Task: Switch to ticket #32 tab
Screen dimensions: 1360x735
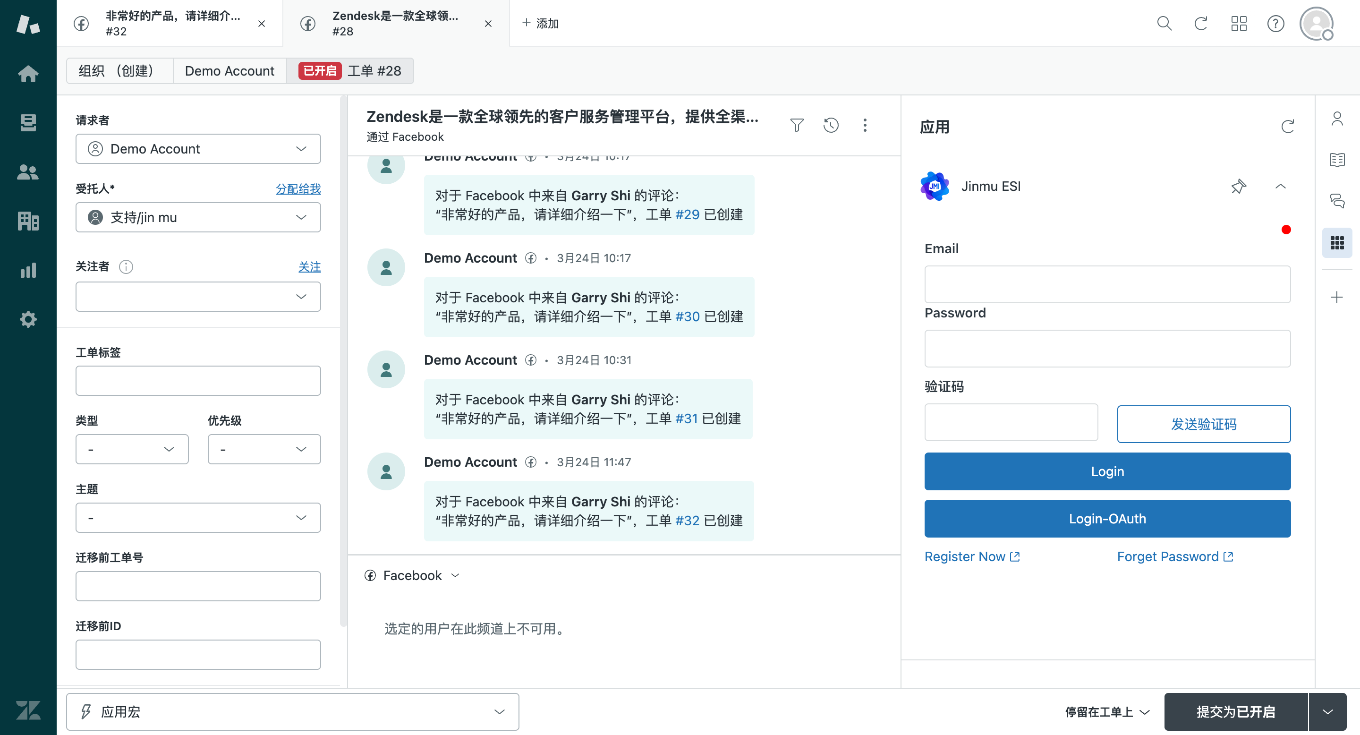Action: (170, 24)
